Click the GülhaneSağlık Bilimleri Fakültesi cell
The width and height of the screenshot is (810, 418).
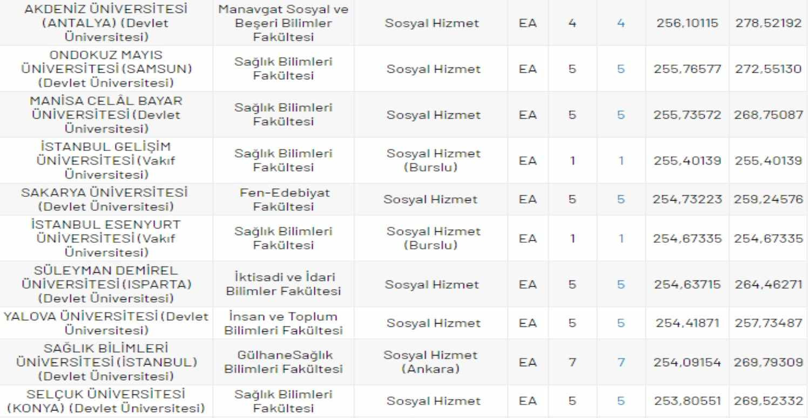[285, 362]
